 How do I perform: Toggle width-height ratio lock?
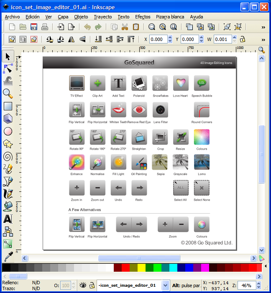[243, 39]
